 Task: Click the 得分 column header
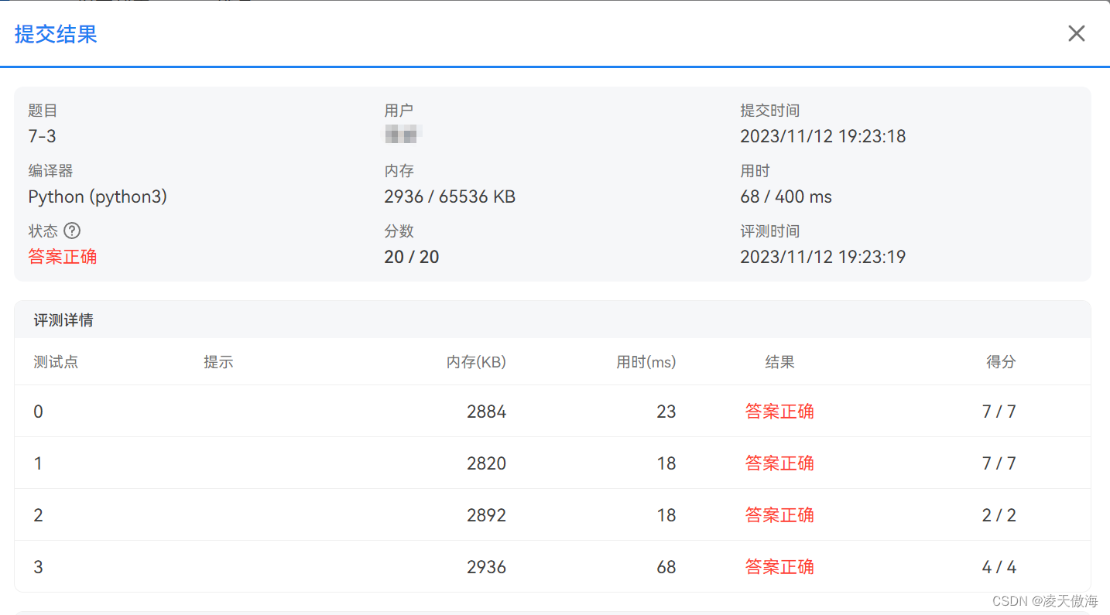1001,362
